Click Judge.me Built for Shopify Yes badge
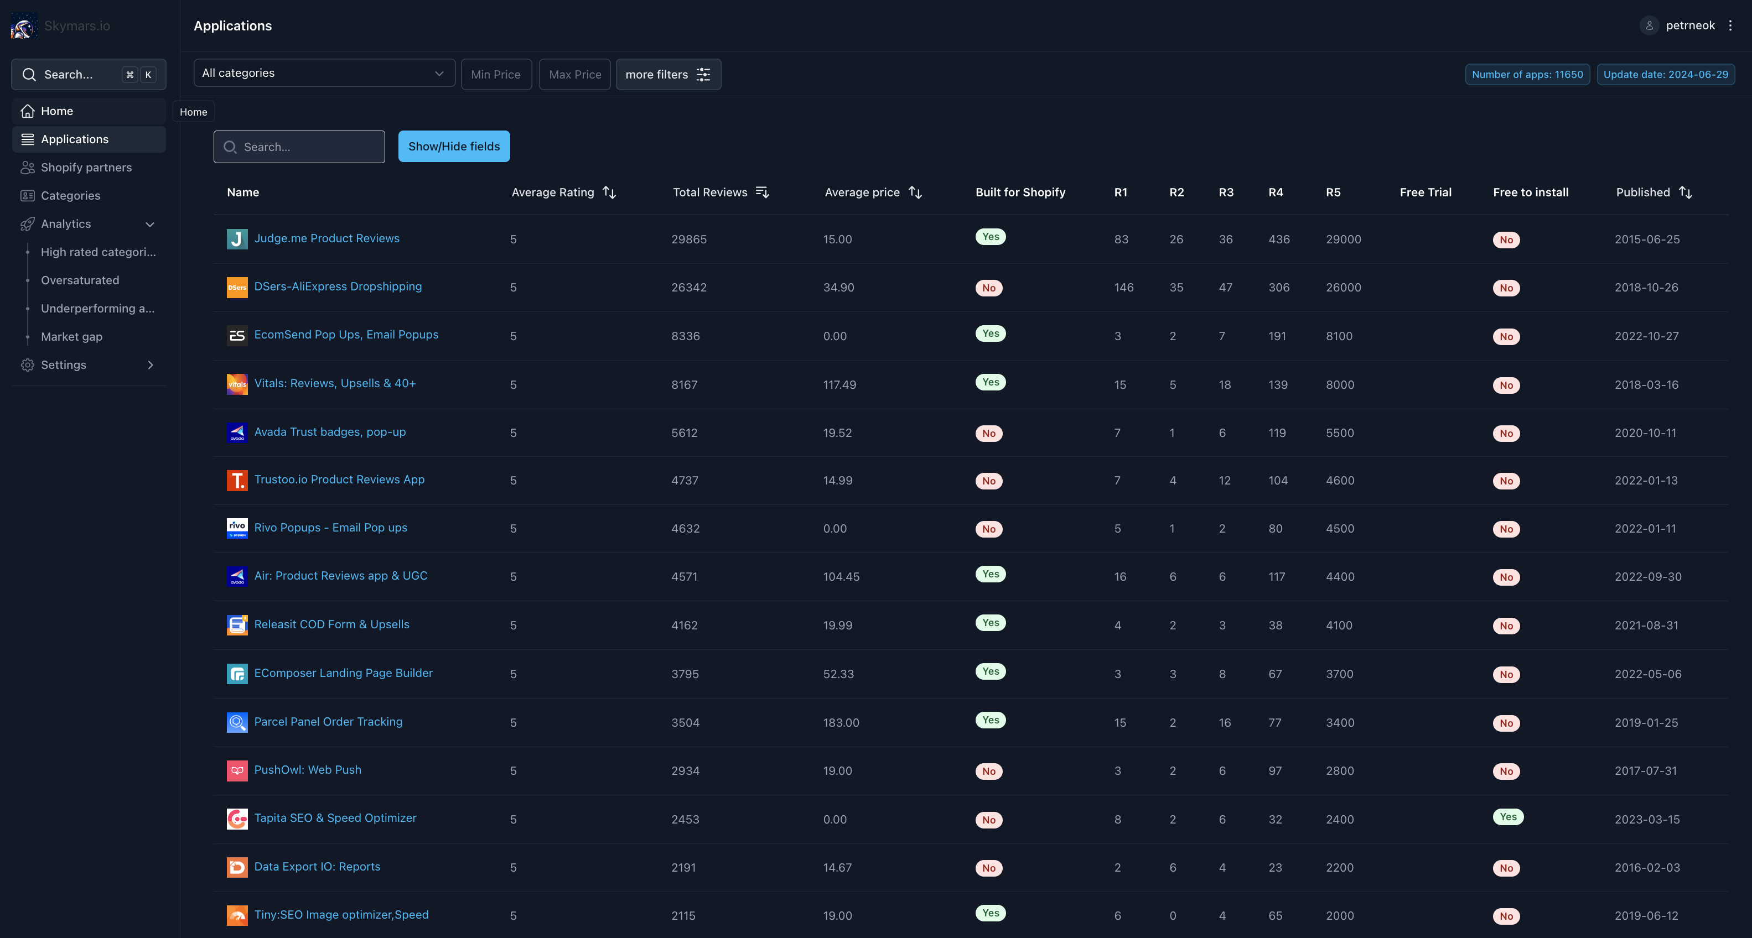1752x938 pixels. 990,237
